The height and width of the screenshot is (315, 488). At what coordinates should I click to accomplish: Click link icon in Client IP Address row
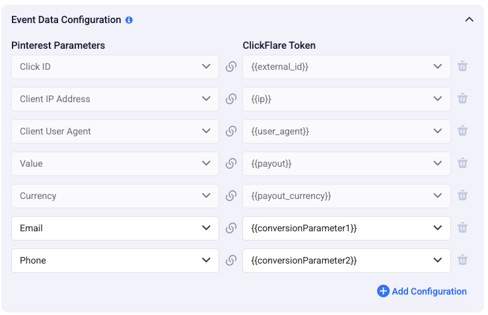pos(231,99)
